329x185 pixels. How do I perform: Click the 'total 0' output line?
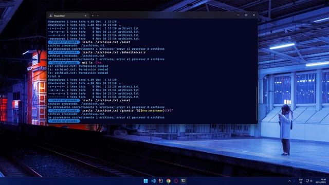54,77
